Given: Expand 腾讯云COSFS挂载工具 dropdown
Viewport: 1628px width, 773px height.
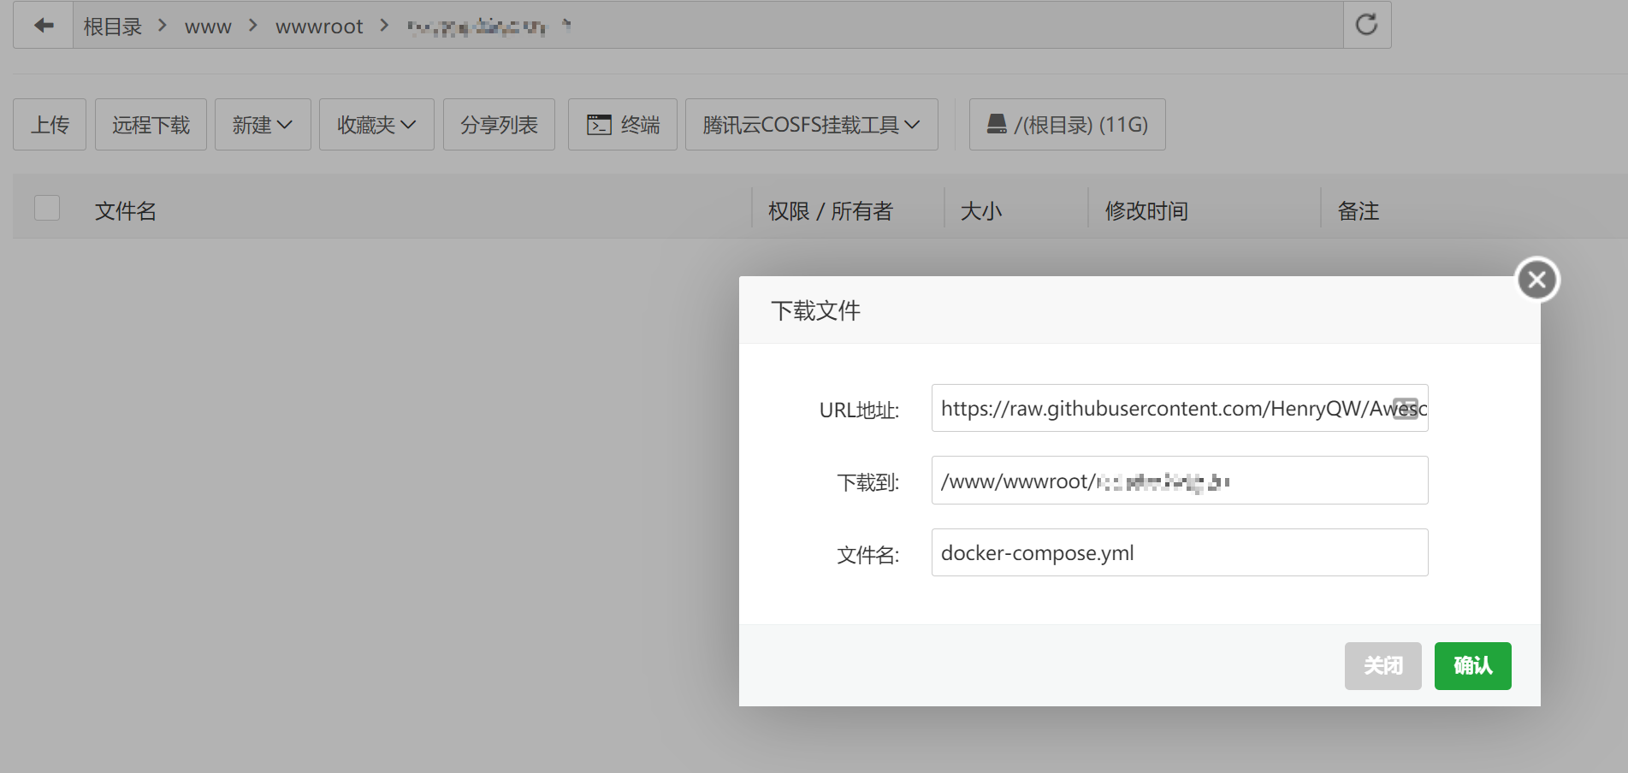Looking at the screenshot, I should [x=811, y=125].
